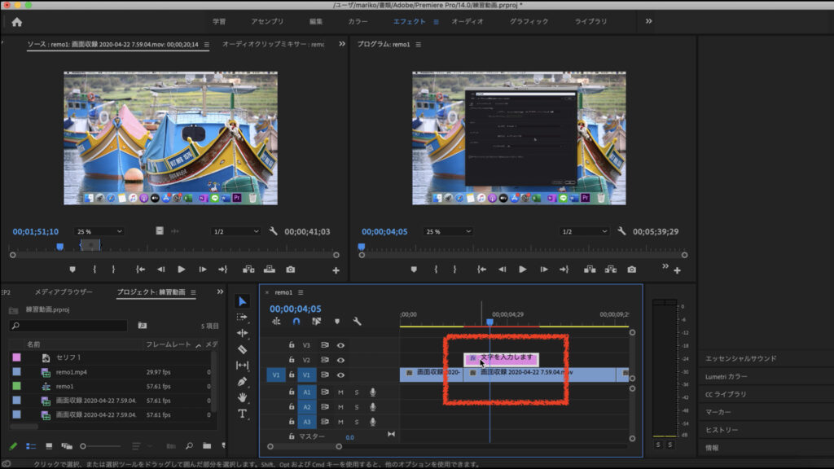
Task: Open timeline display settings wrench
Action: [357, 321]
